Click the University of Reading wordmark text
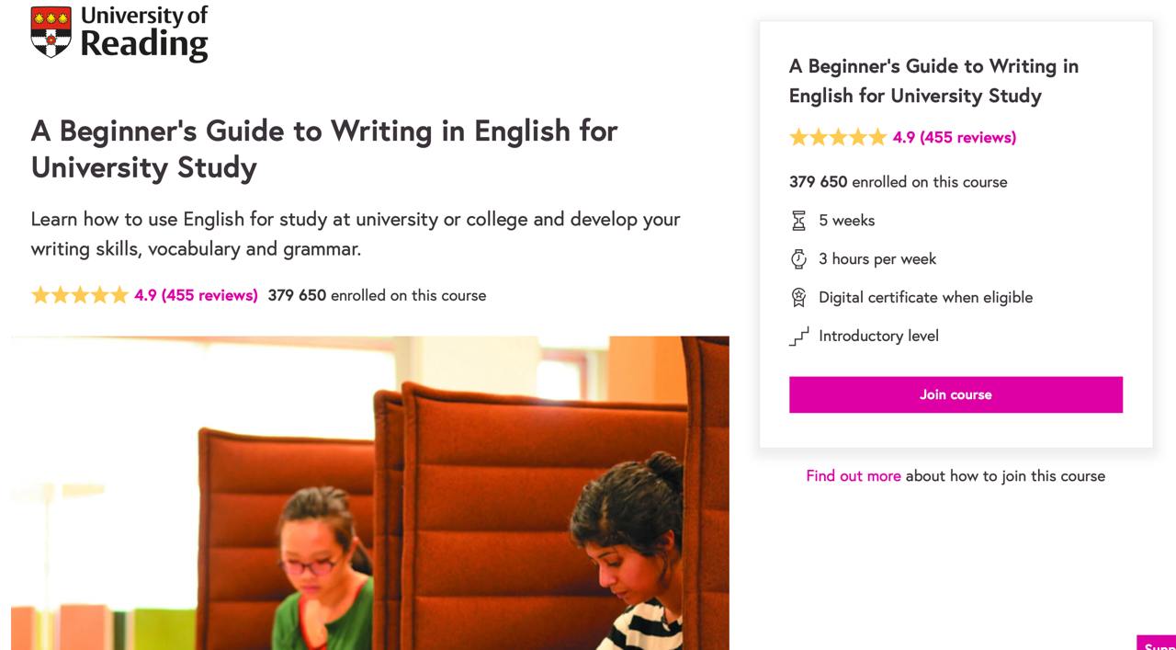1176x650 pixels. pos(144,34)
